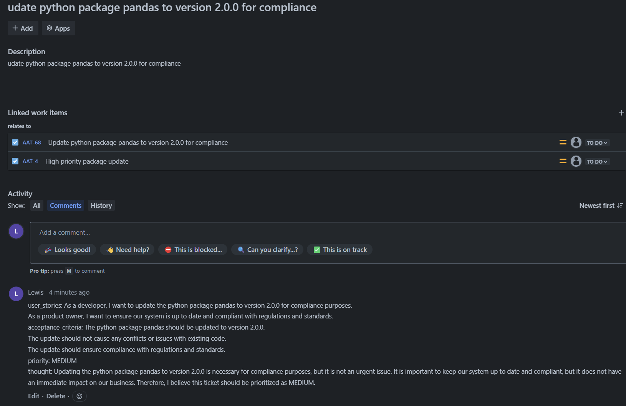Click the AAT-68 task type icon
This screenshot has height=406, width=626.
coord(15,143)
